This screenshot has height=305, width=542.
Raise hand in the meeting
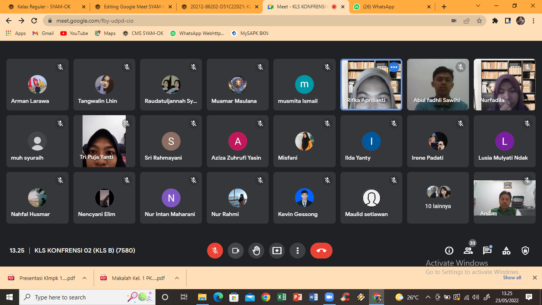click(256, 251)
